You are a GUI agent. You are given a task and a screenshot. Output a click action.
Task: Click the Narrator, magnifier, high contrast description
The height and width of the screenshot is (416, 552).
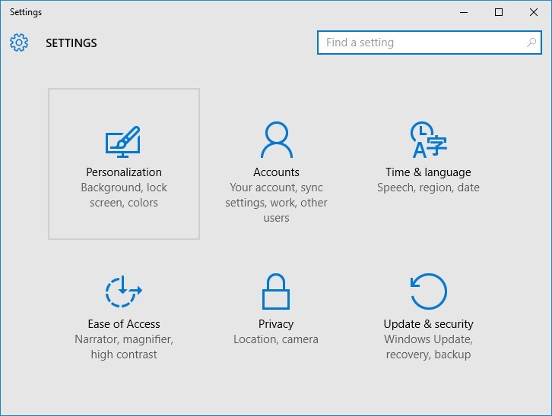coord(124,347)
